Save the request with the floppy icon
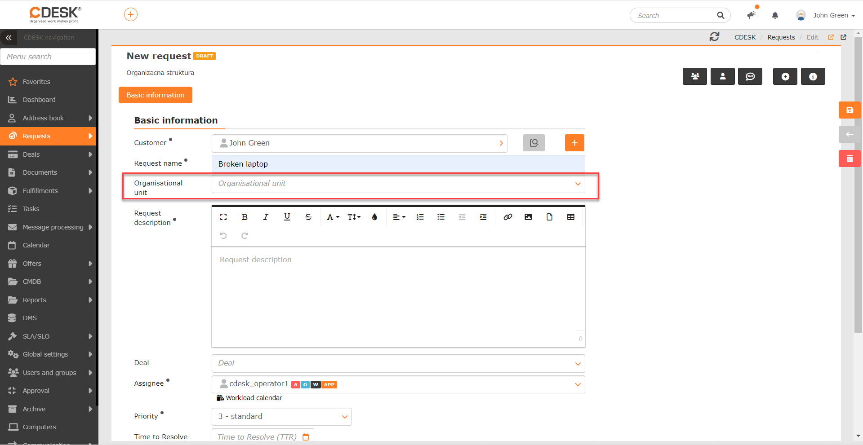 850,110
